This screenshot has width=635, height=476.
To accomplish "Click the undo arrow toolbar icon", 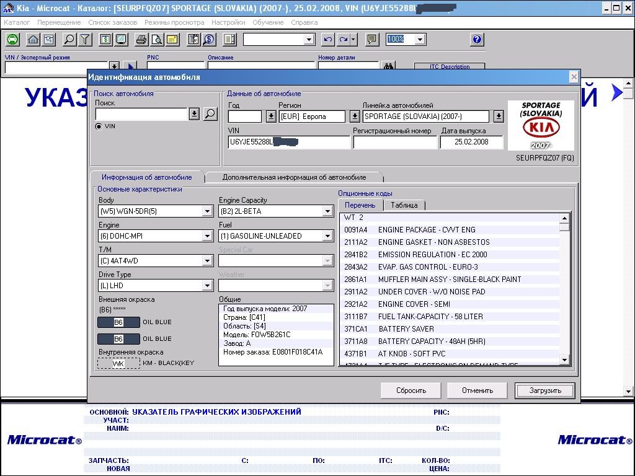I will coord(328,39).
